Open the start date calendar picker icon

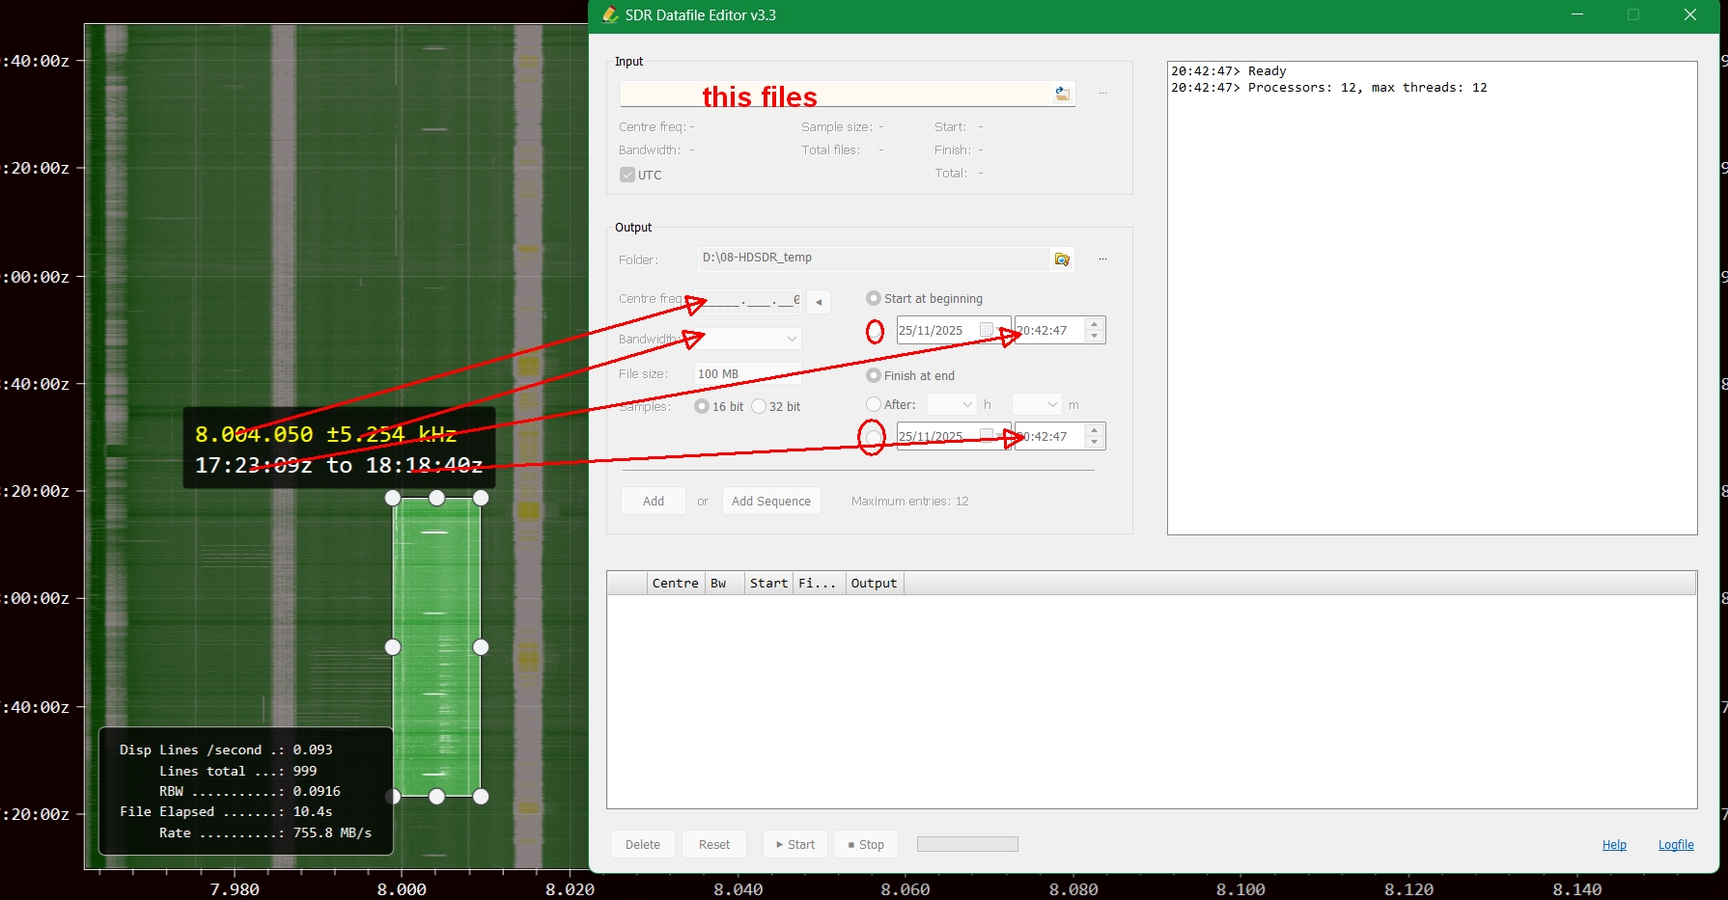click(x=986, y=330)
